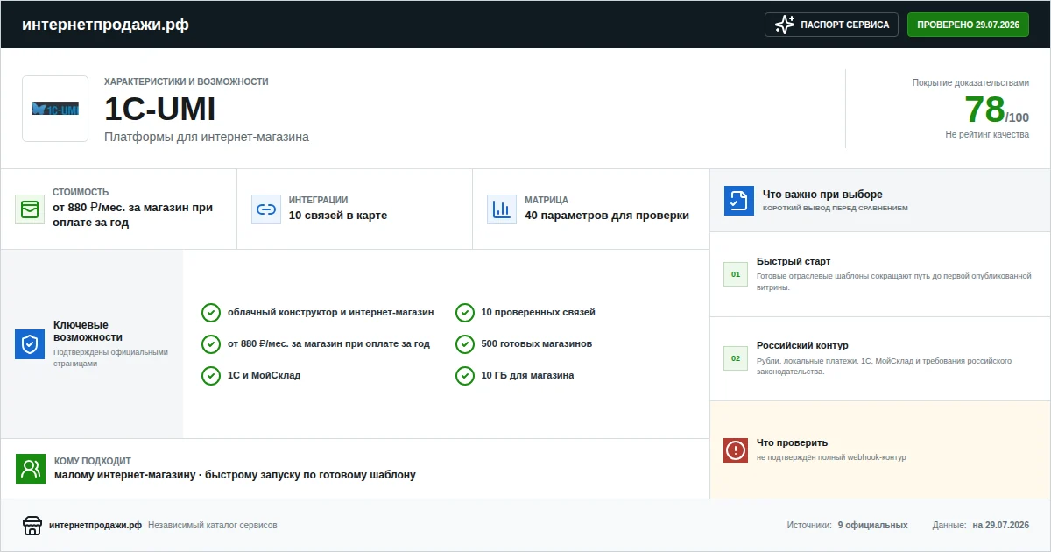The image size is (1051, 552).
Task: Click checkmark beside облачный конструктор и интернет-магазин
Action: pyautogui.click(x=211, y=313)
